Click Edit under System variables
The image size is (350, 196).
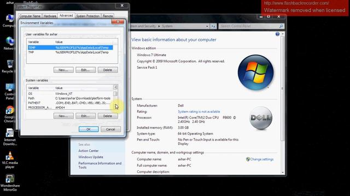(x=85, y=116)
